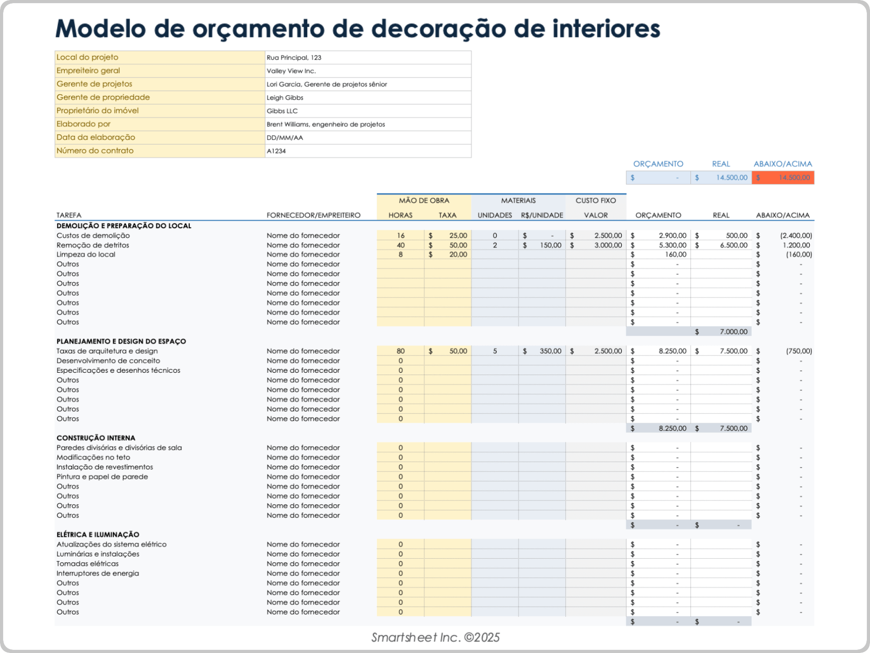
Task: Click the 'Custos de demolição' task
Action: (93, 236)
